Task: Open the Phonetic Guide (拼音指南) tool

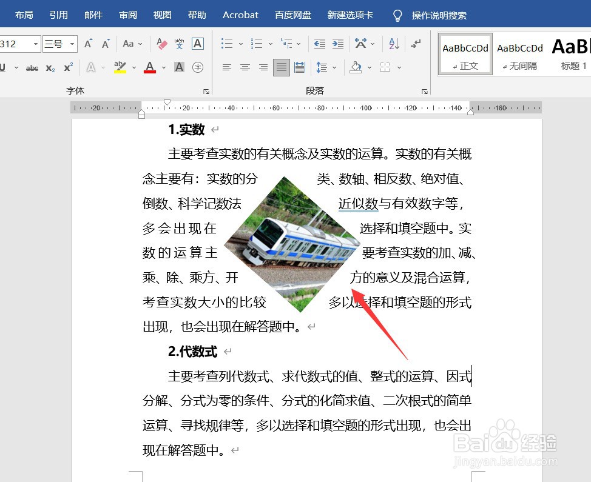Action: coord(178,44)
